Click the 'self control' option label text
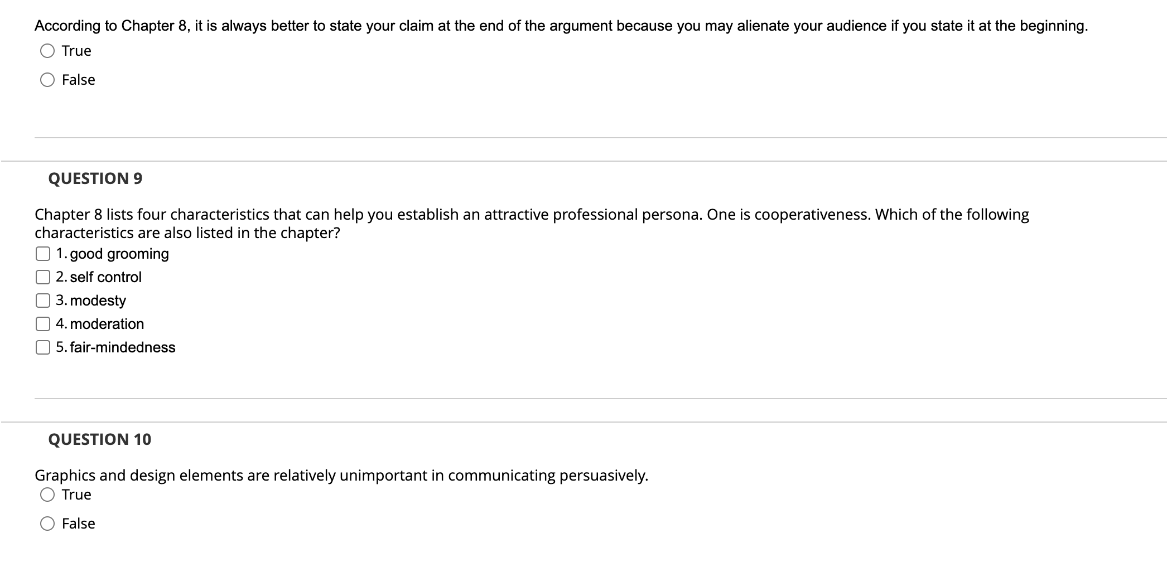The width and height of the screenshot is (1167, 562). pos(106,278)
